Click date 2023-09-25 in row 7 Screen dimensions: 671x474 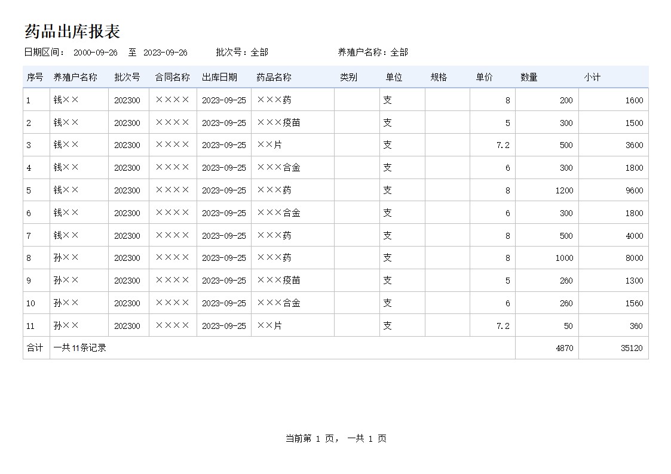pyautogui.click(x=224, y=236)
